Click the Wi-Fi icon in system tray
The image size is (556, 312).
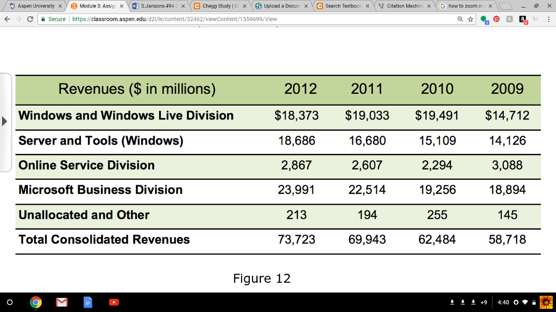coord(525,302)
